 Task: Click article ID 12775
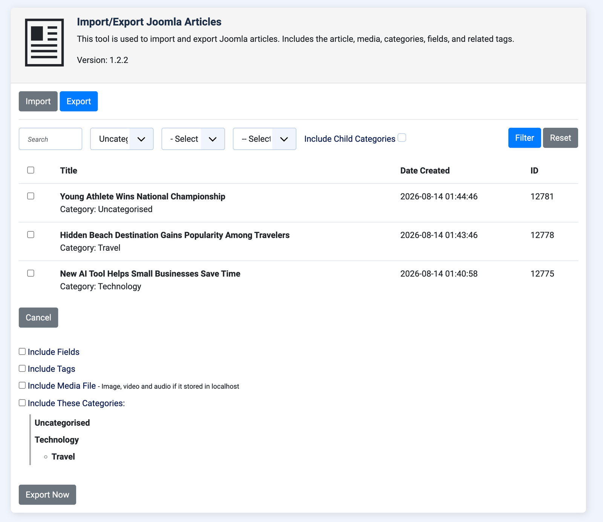pyautogui.click(x=542, y=274)
